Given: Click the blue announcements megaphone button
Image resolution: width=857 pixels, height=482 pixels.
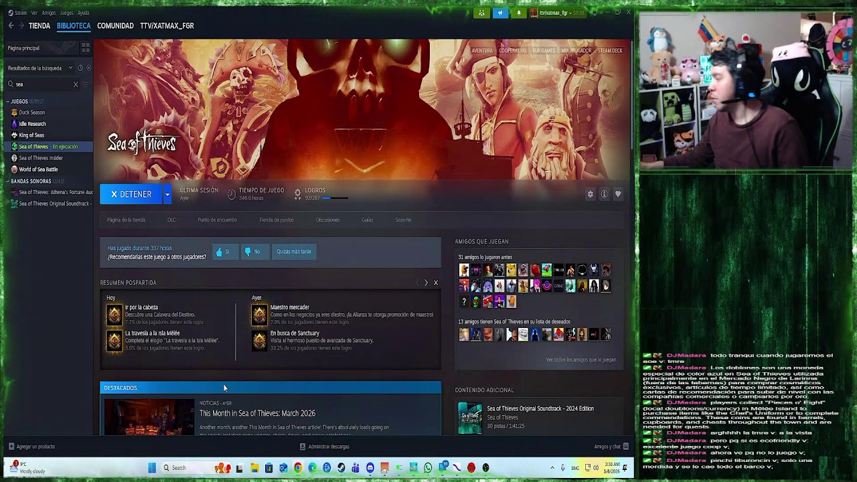Looking at the screenshot, I should tap(500, 13).
